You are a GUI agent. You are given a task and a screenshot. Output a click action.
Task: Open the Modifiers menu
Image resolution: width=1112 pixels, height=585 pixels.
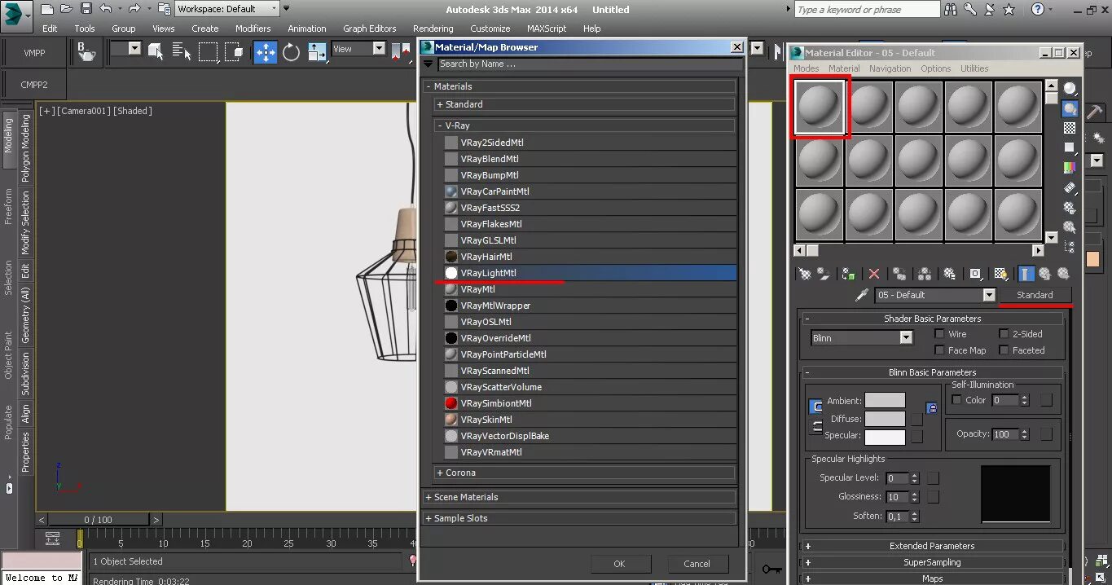click(x=253, y=29)
